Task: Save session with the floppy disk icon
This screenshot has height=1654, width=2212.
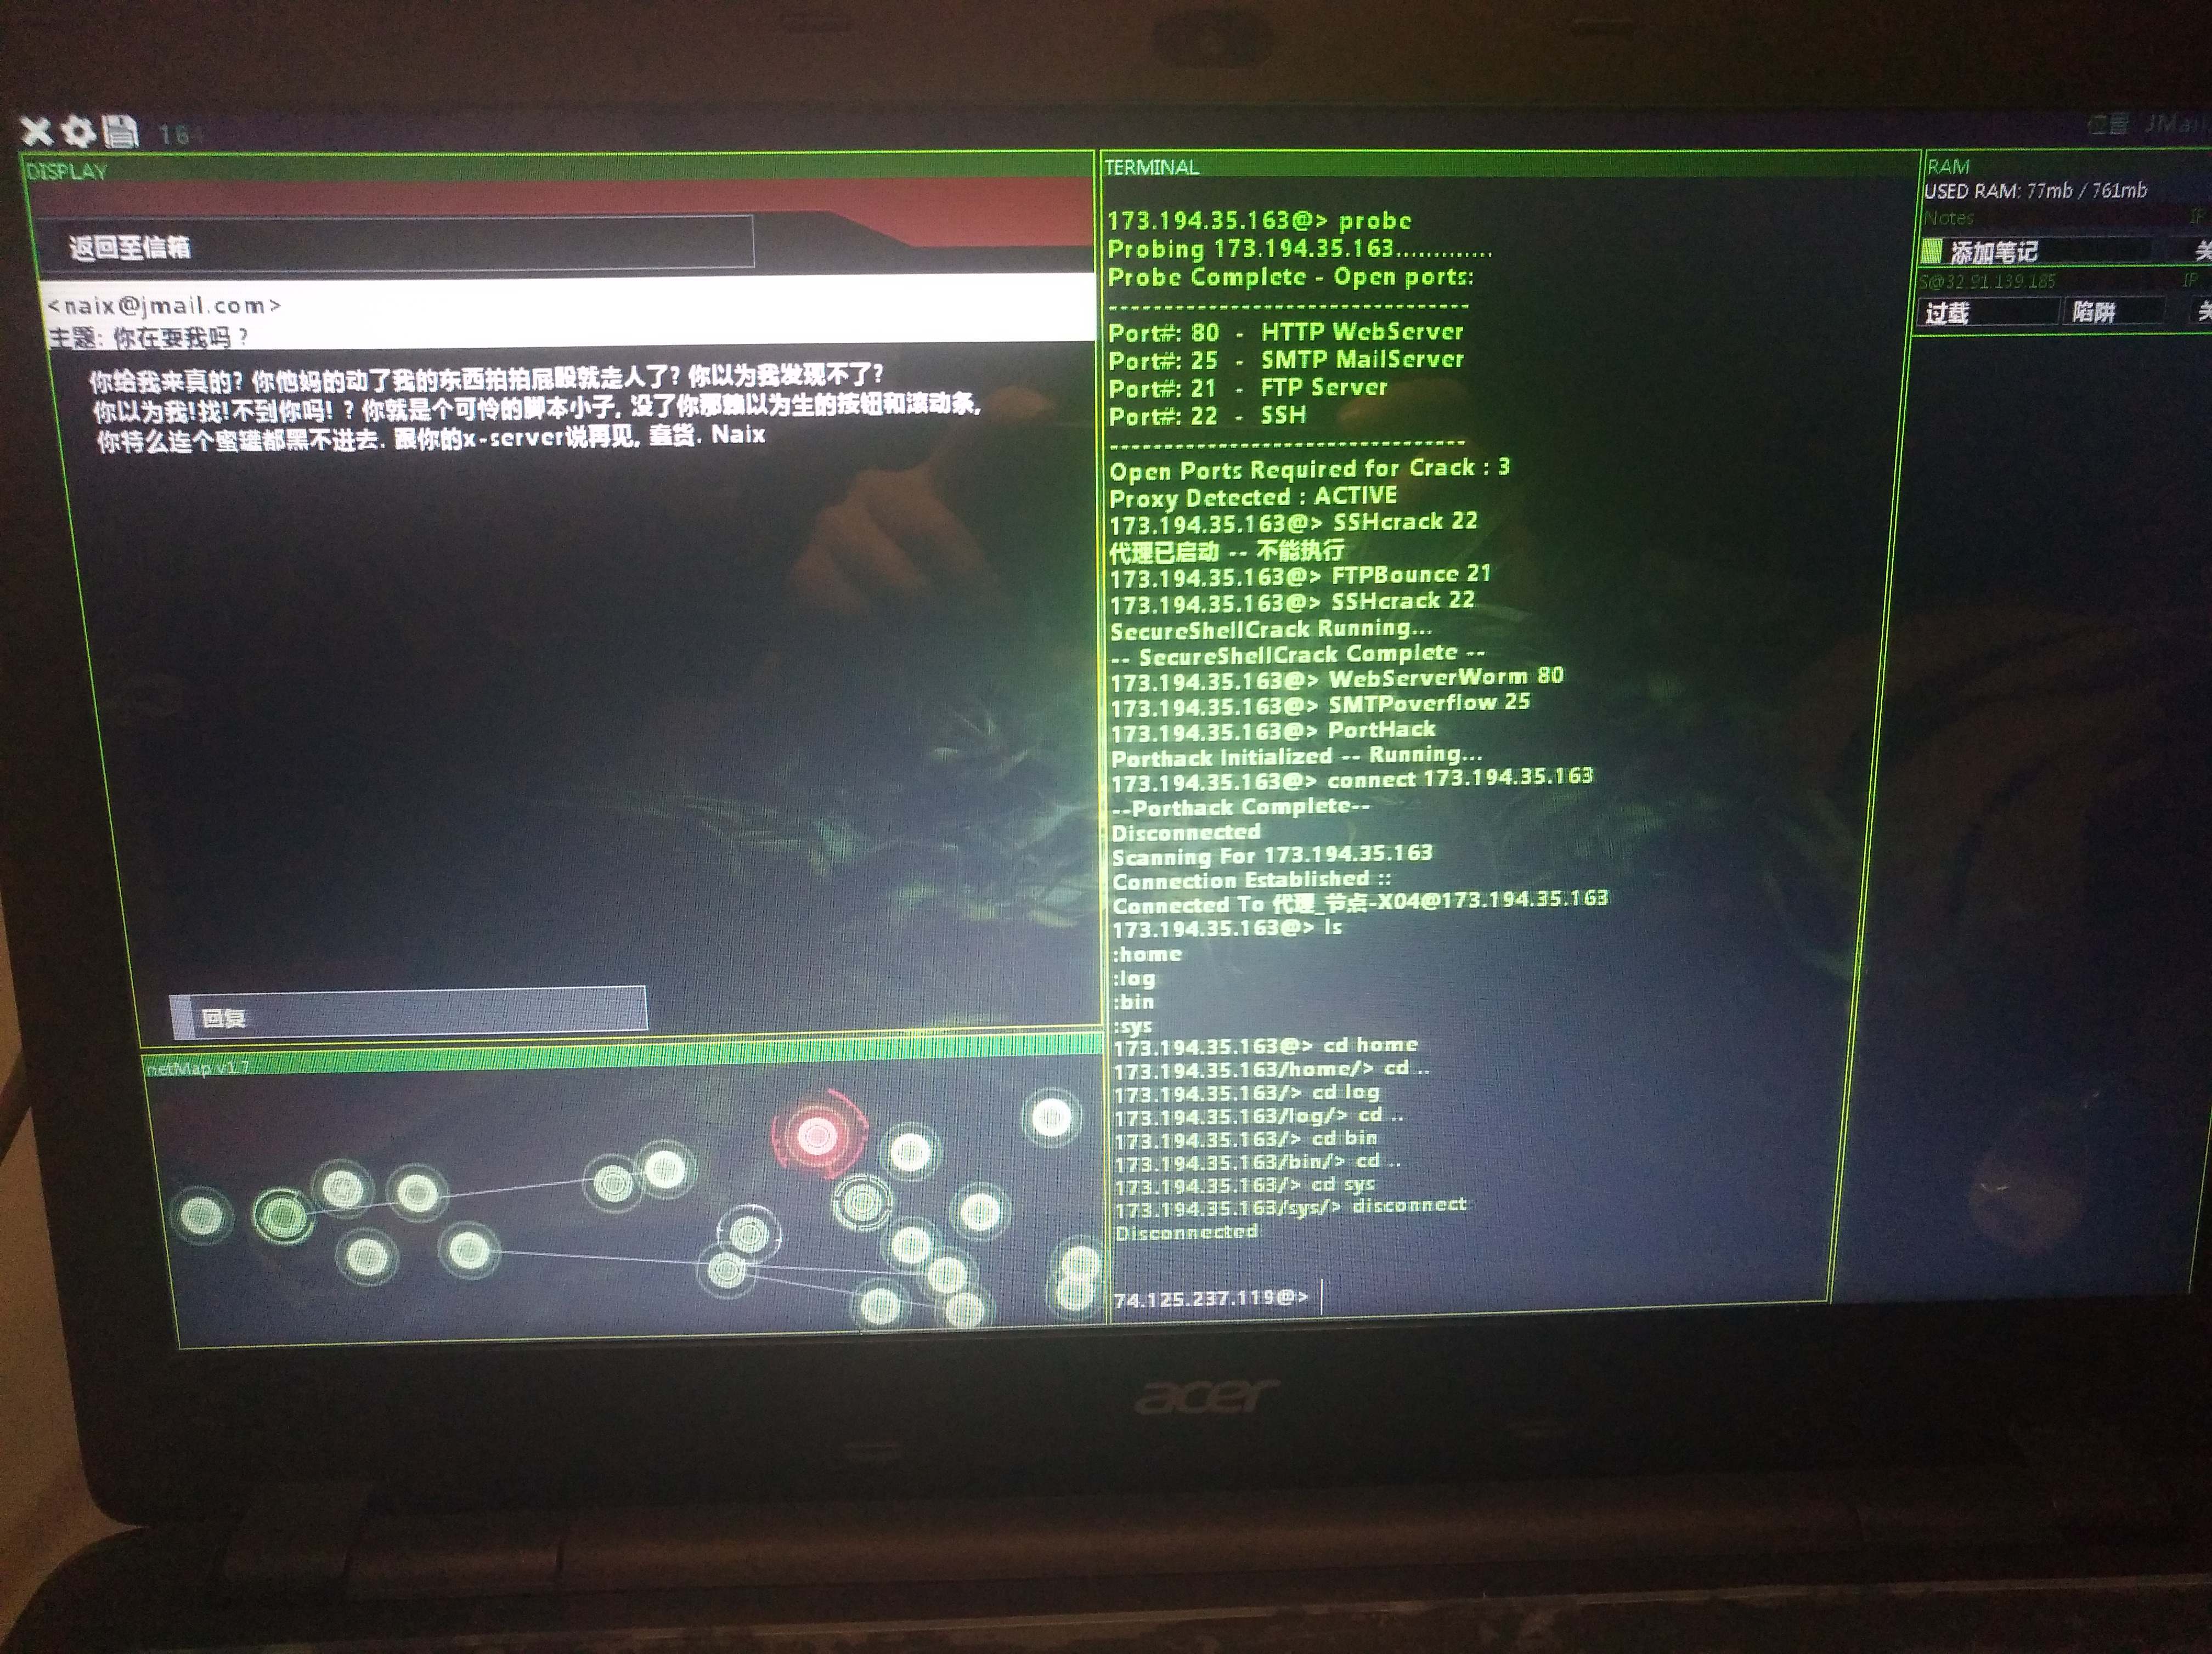Action: click(120, 131)
